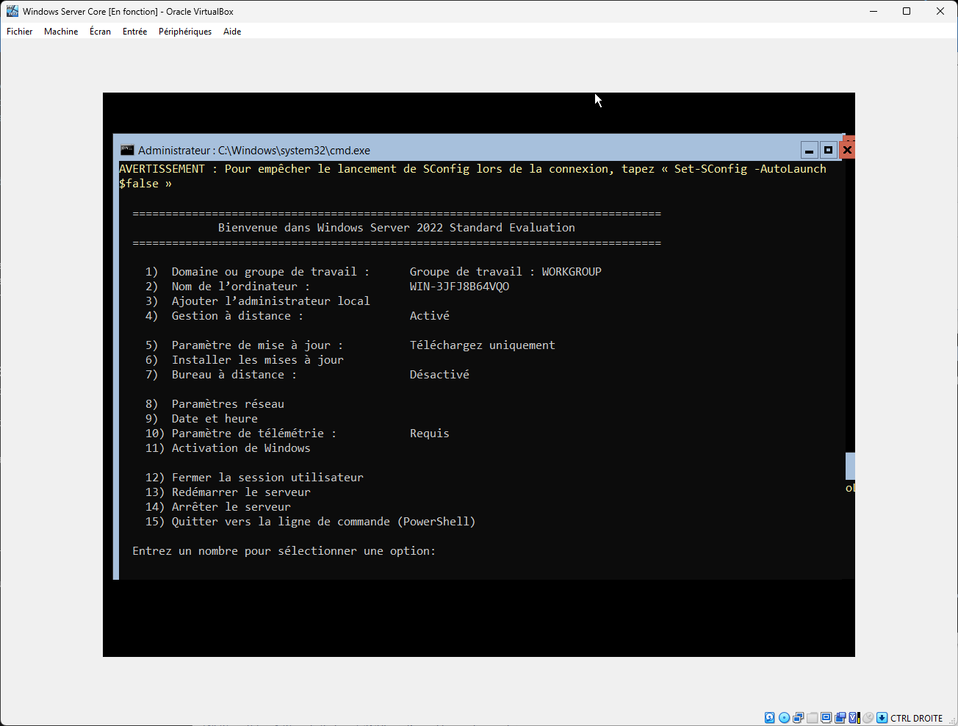Screen dimensions: 958x726
Task: Open the Entrée menu
Action: click(x=134, y=32)
